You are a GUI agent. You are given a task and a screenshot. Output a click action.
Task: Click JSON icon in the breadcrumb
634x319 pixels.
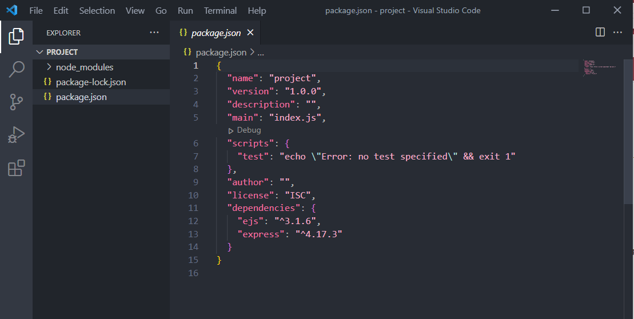point(187,52)
